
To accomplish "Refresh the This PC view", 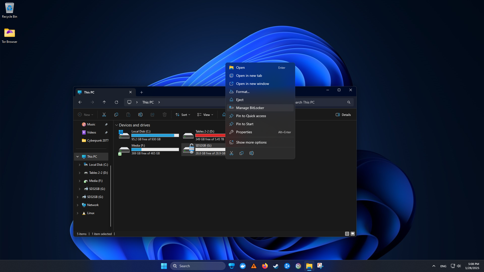I will [x=116, y=102].
